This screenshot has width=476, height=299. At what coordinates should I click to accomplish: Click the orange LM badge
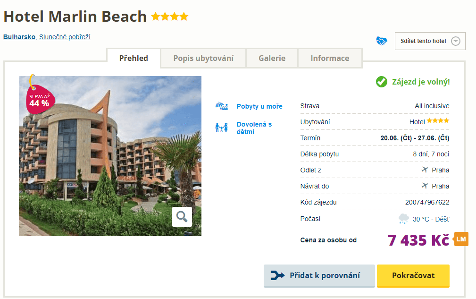click(461, 239)
